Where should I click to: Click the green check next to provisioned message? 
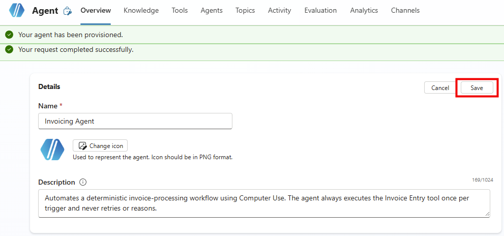(x=9, y=35)
